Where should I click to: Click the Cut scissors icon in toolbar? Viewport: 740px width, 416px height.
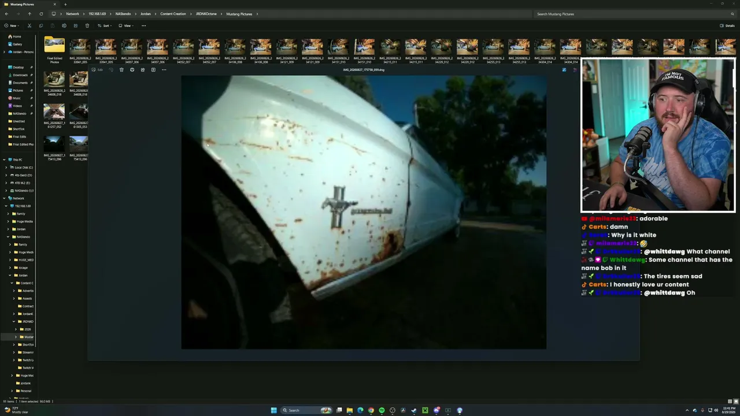click(x=29, y=25)
